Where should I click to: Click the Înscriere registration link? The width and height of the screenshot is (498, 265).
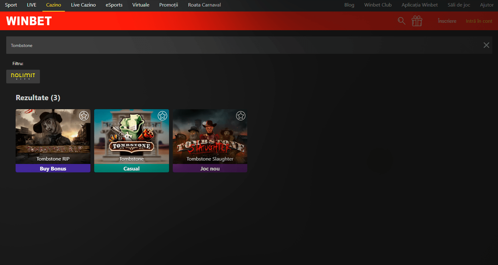pyautogui.click(x=447, y=21)
